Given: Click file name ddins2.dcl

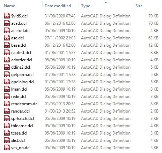Looking at the screenshot, I should click(21, 67).
